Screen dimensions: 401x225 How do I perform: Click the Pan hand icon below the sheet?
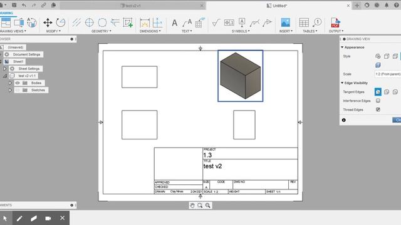click(192, 206)
